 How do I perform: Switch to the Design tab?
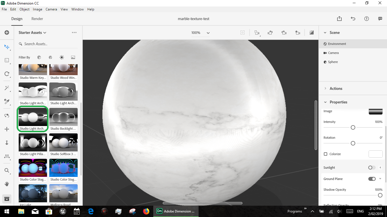pos(17,19)
